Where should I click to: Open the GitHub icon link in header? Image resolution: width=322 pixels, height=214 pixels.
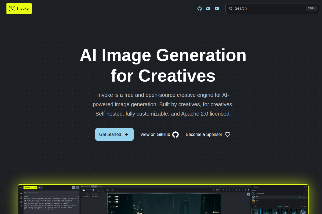(200, 9)
